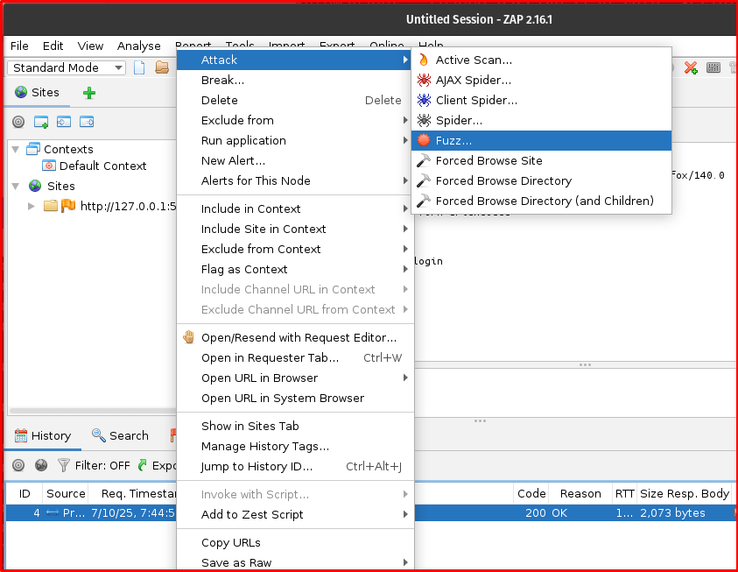Toggle the scope target icon in History toolbar
The height and width of the screenshot is (572, 738).
pyautogui.click(x=18, y=466)
